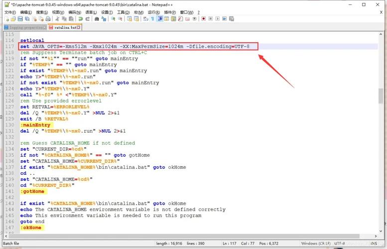Toggle show all characters pilcrow icon
387x249 pixels.
[x=152, y=19]
